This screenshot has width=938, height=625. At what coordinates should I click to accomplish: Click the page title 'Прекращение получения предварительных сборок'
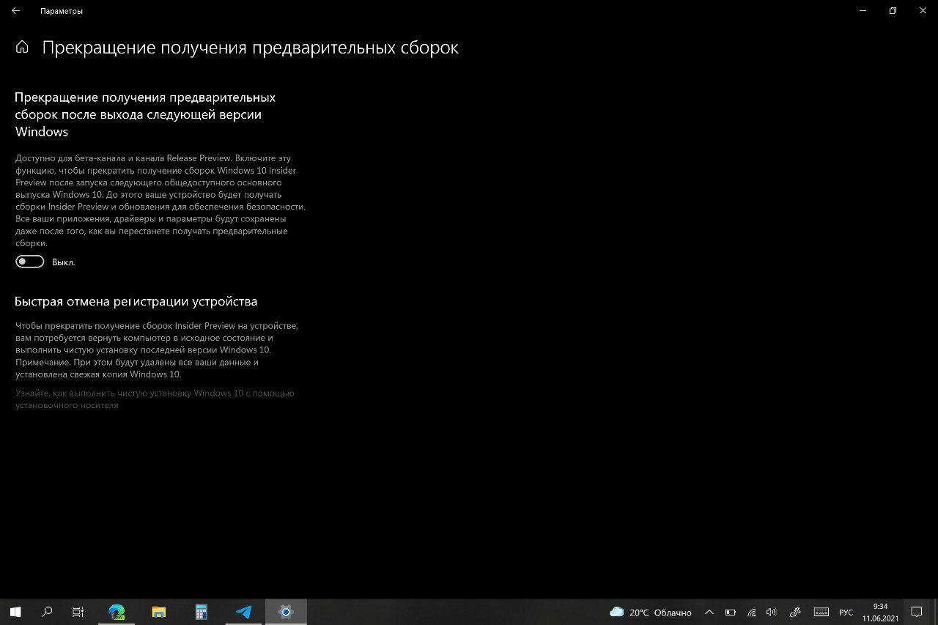pos(251,48)
